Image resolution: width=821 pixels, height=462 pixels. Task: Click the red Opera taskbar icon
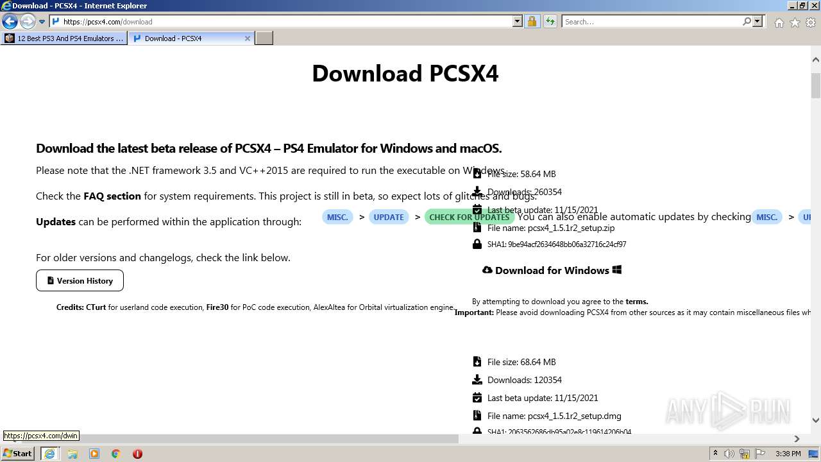pyautogui.click(x=137, y=454)
